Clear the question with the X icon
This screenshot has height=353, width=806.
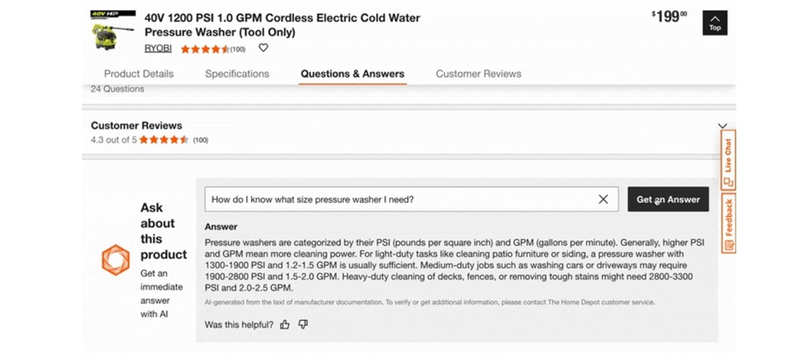603,199
